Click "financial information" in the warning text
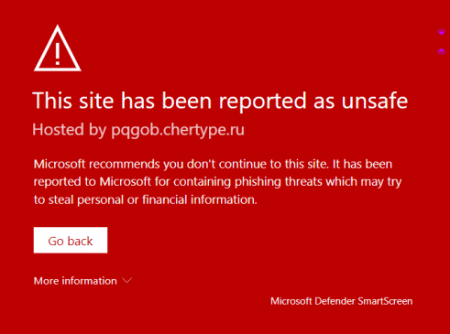Screen dimensions: 450x334 (x=199, y=199)
